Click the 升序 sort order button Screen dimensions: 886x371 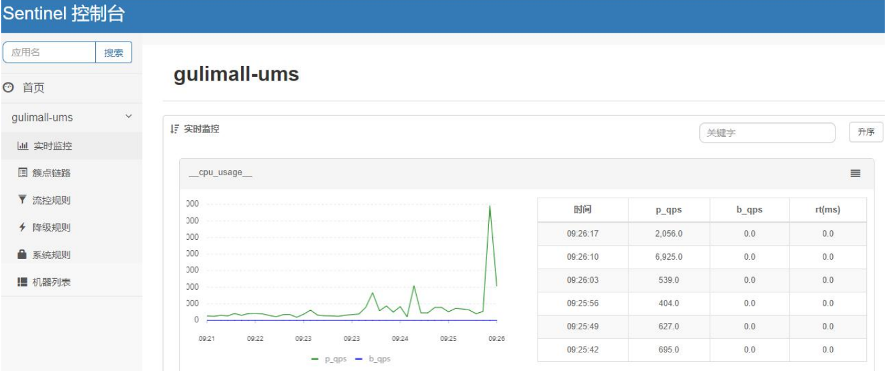coord(866,132)
